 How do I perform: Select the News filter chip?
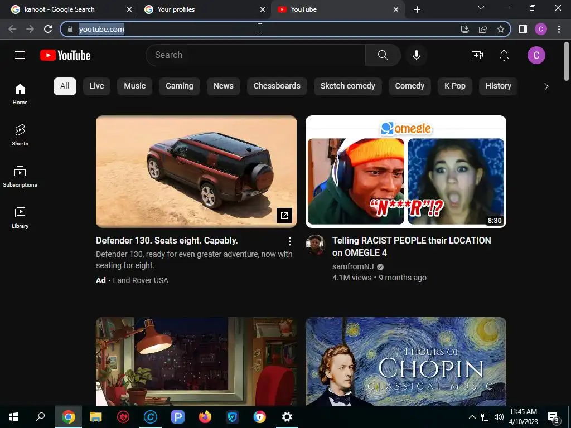(x=223, y=86)
